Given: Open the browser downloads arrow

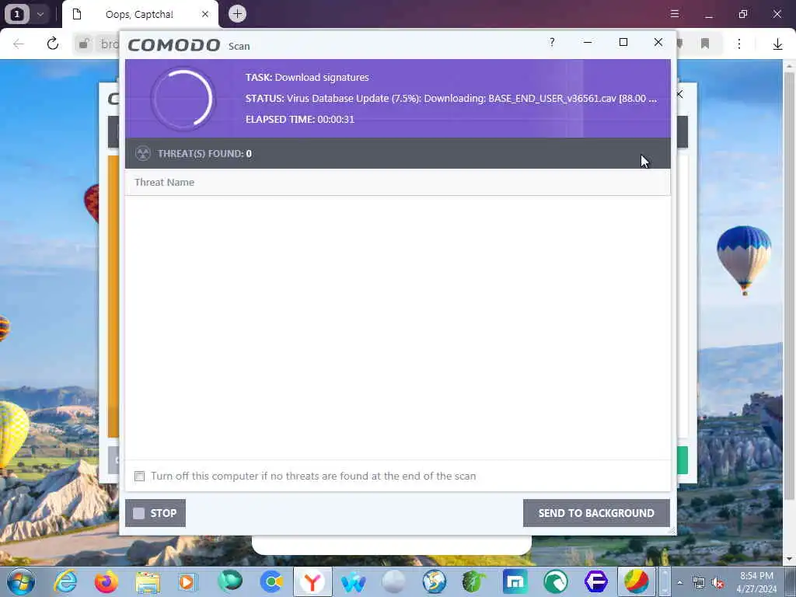Looking at the screenshot, I should 777,44.
